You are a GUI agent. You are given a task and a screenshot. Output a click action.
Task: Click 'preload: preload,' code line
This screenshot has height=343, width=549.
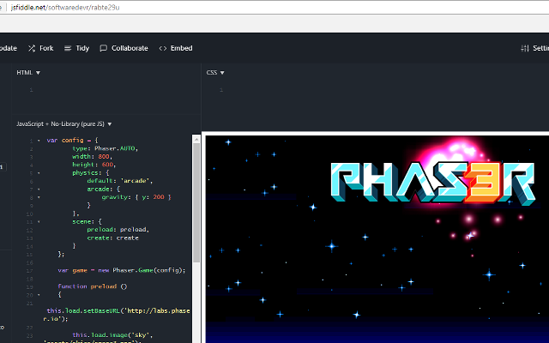pos(118,230)
